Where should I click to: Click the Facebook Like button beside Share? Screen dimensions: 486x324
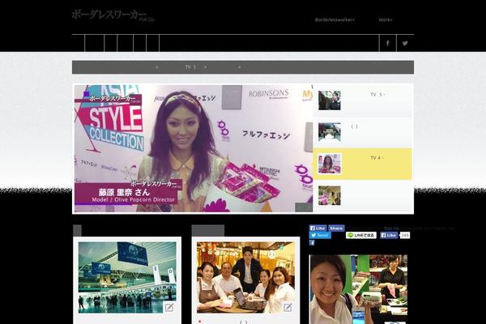click(x=318, y=228)
